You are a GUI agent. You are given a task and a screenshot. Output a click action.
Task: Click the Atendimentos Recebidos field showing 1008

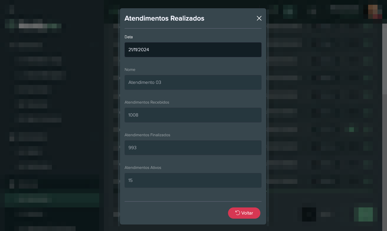pos(193,115)
